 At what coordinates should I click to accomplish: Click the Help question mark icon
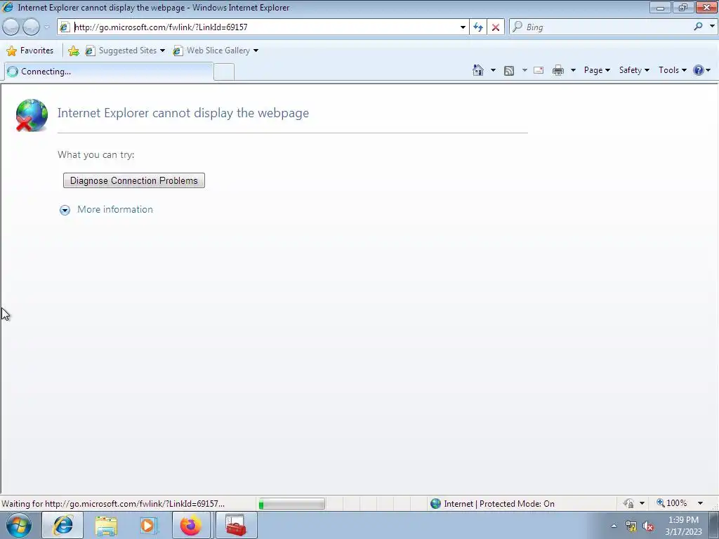click(x=699, y=70)
